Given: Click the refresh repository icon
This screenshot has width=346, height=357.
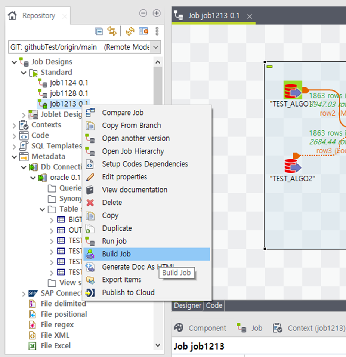Looking at the screenshot, I should [x=130, y=31].
